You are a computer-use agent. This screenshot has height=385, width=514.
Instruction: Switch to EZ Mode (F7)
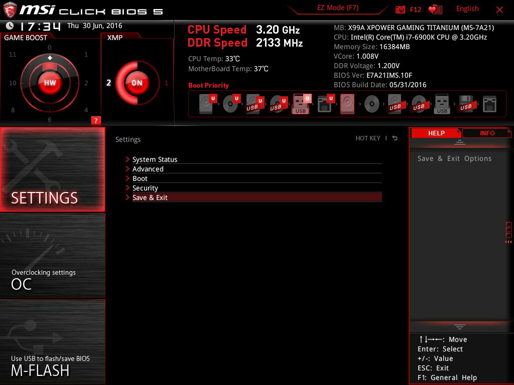click(x=338, y=8)
